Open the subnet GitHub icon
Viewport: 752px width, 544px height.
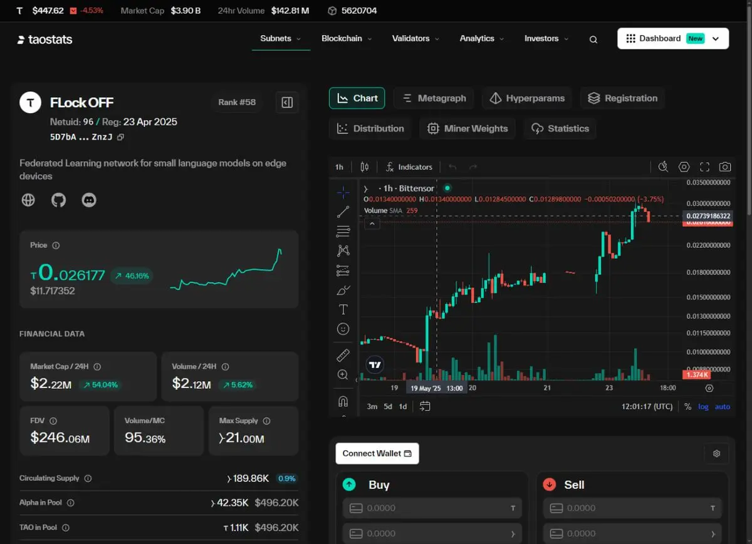point(58,200)
